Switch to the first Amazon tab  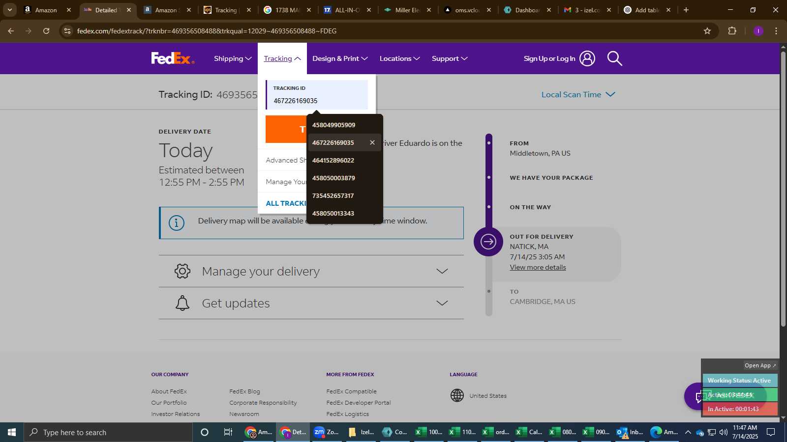pyautogui.click(x=46, y=10)
